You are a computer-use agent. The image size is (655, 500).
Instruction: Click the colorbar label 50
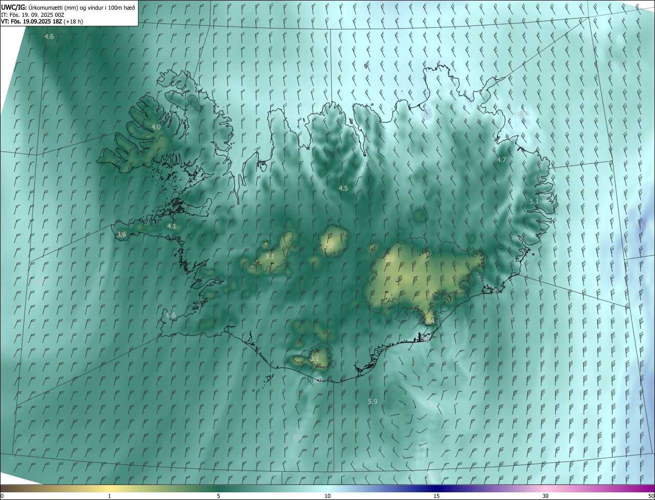[x=651, y=496]
